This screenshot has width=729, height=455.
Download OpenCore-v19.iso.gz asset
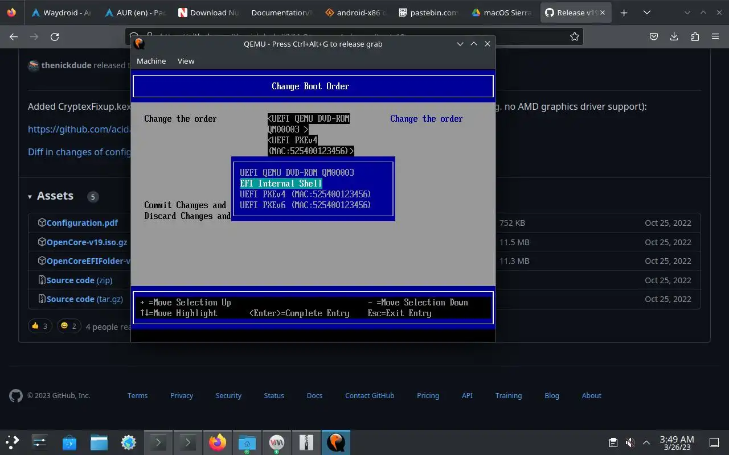tap(87, 242)
